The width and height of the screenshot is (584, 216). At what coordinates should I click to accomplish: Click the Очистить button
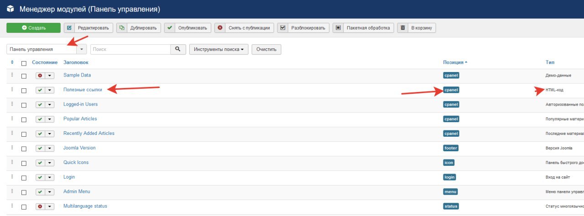[266, 49]
